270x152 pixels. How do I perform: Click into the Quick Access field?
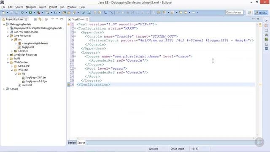[234, 12]
